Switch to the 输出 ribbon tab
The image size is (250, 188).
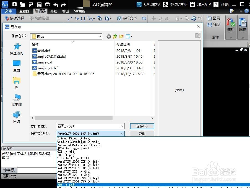(66, 11)
